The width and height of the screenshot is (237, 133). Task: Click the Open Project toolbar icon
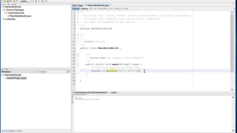click(8, 1)
